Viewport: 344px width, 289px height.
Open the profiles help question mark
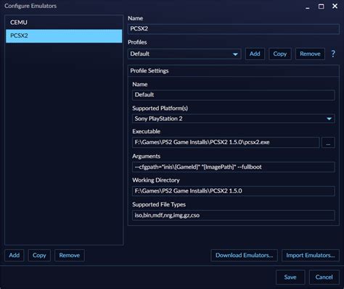tap(333, 54)
